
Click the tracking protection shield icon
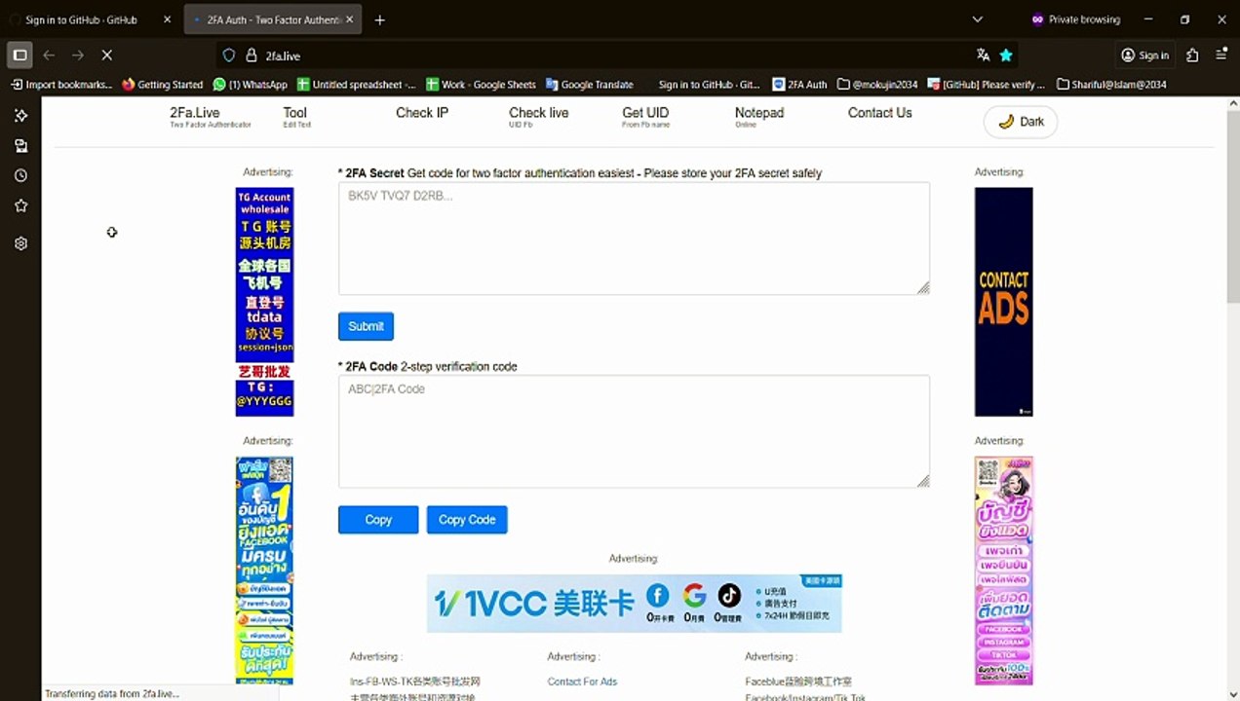pos(229,55)
